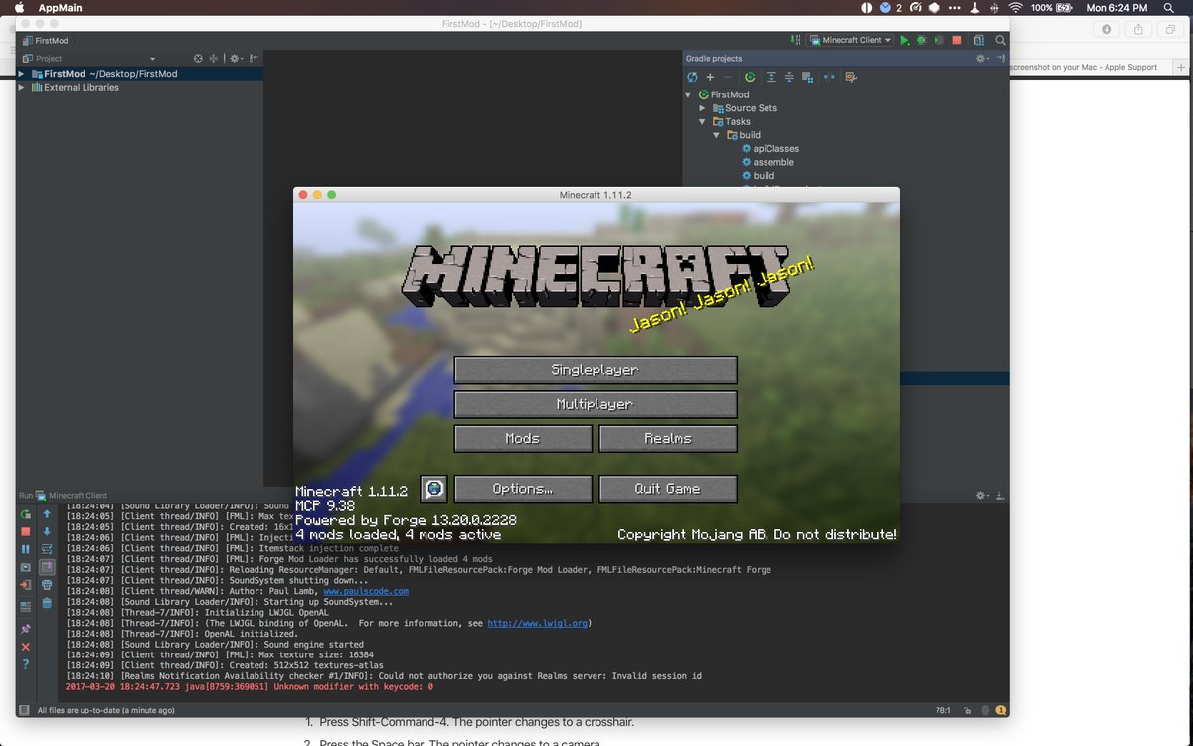Start the debug bug icon in IDE toolbar
The image size is (1193, 746).
click(x=921, y=40)
